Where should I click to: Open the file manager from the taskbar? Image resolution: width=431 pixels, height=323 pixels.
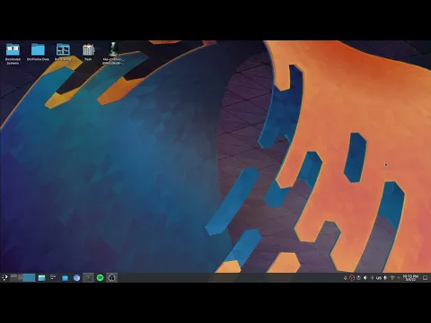click(x=41, y=278)
